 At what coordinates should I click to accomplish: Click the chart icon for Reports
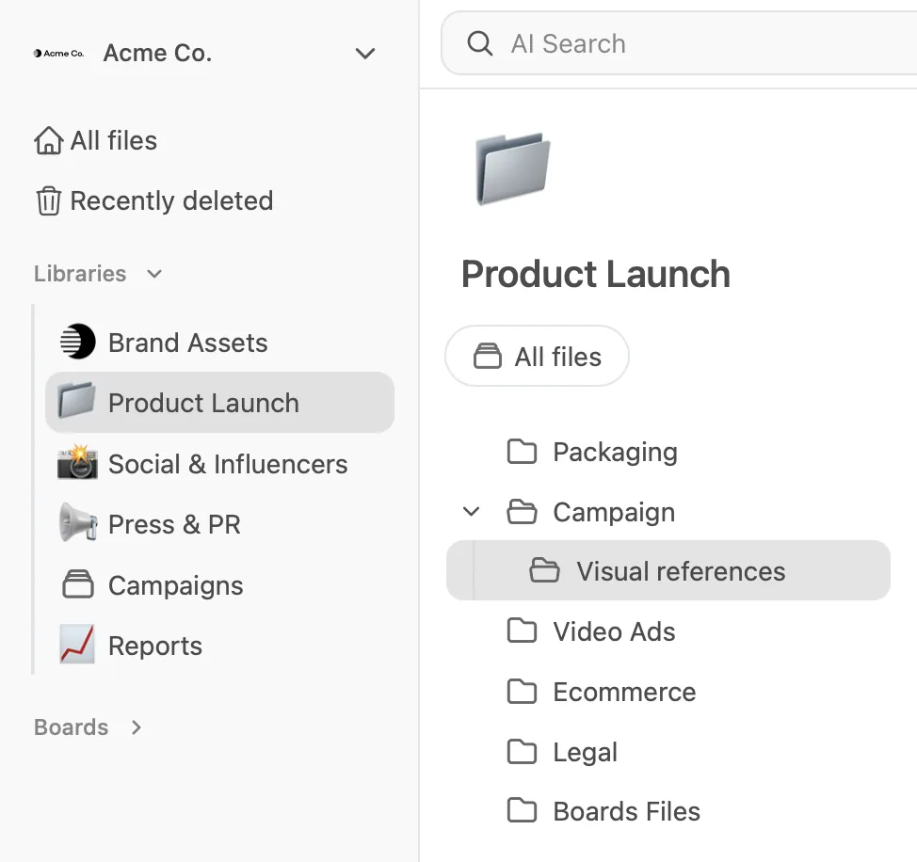coord(77,644)
